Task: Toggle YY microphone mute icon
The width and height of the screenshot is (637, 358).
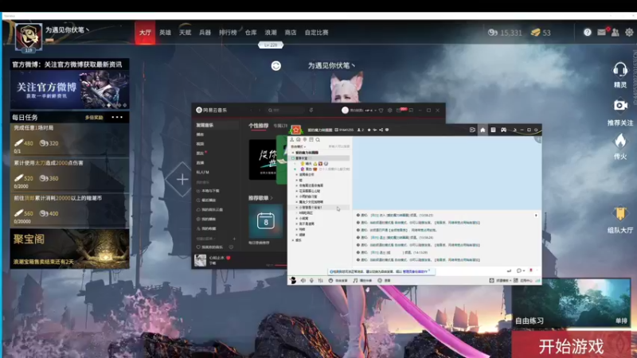Action: pyautogui.click(x=311, y=281)
